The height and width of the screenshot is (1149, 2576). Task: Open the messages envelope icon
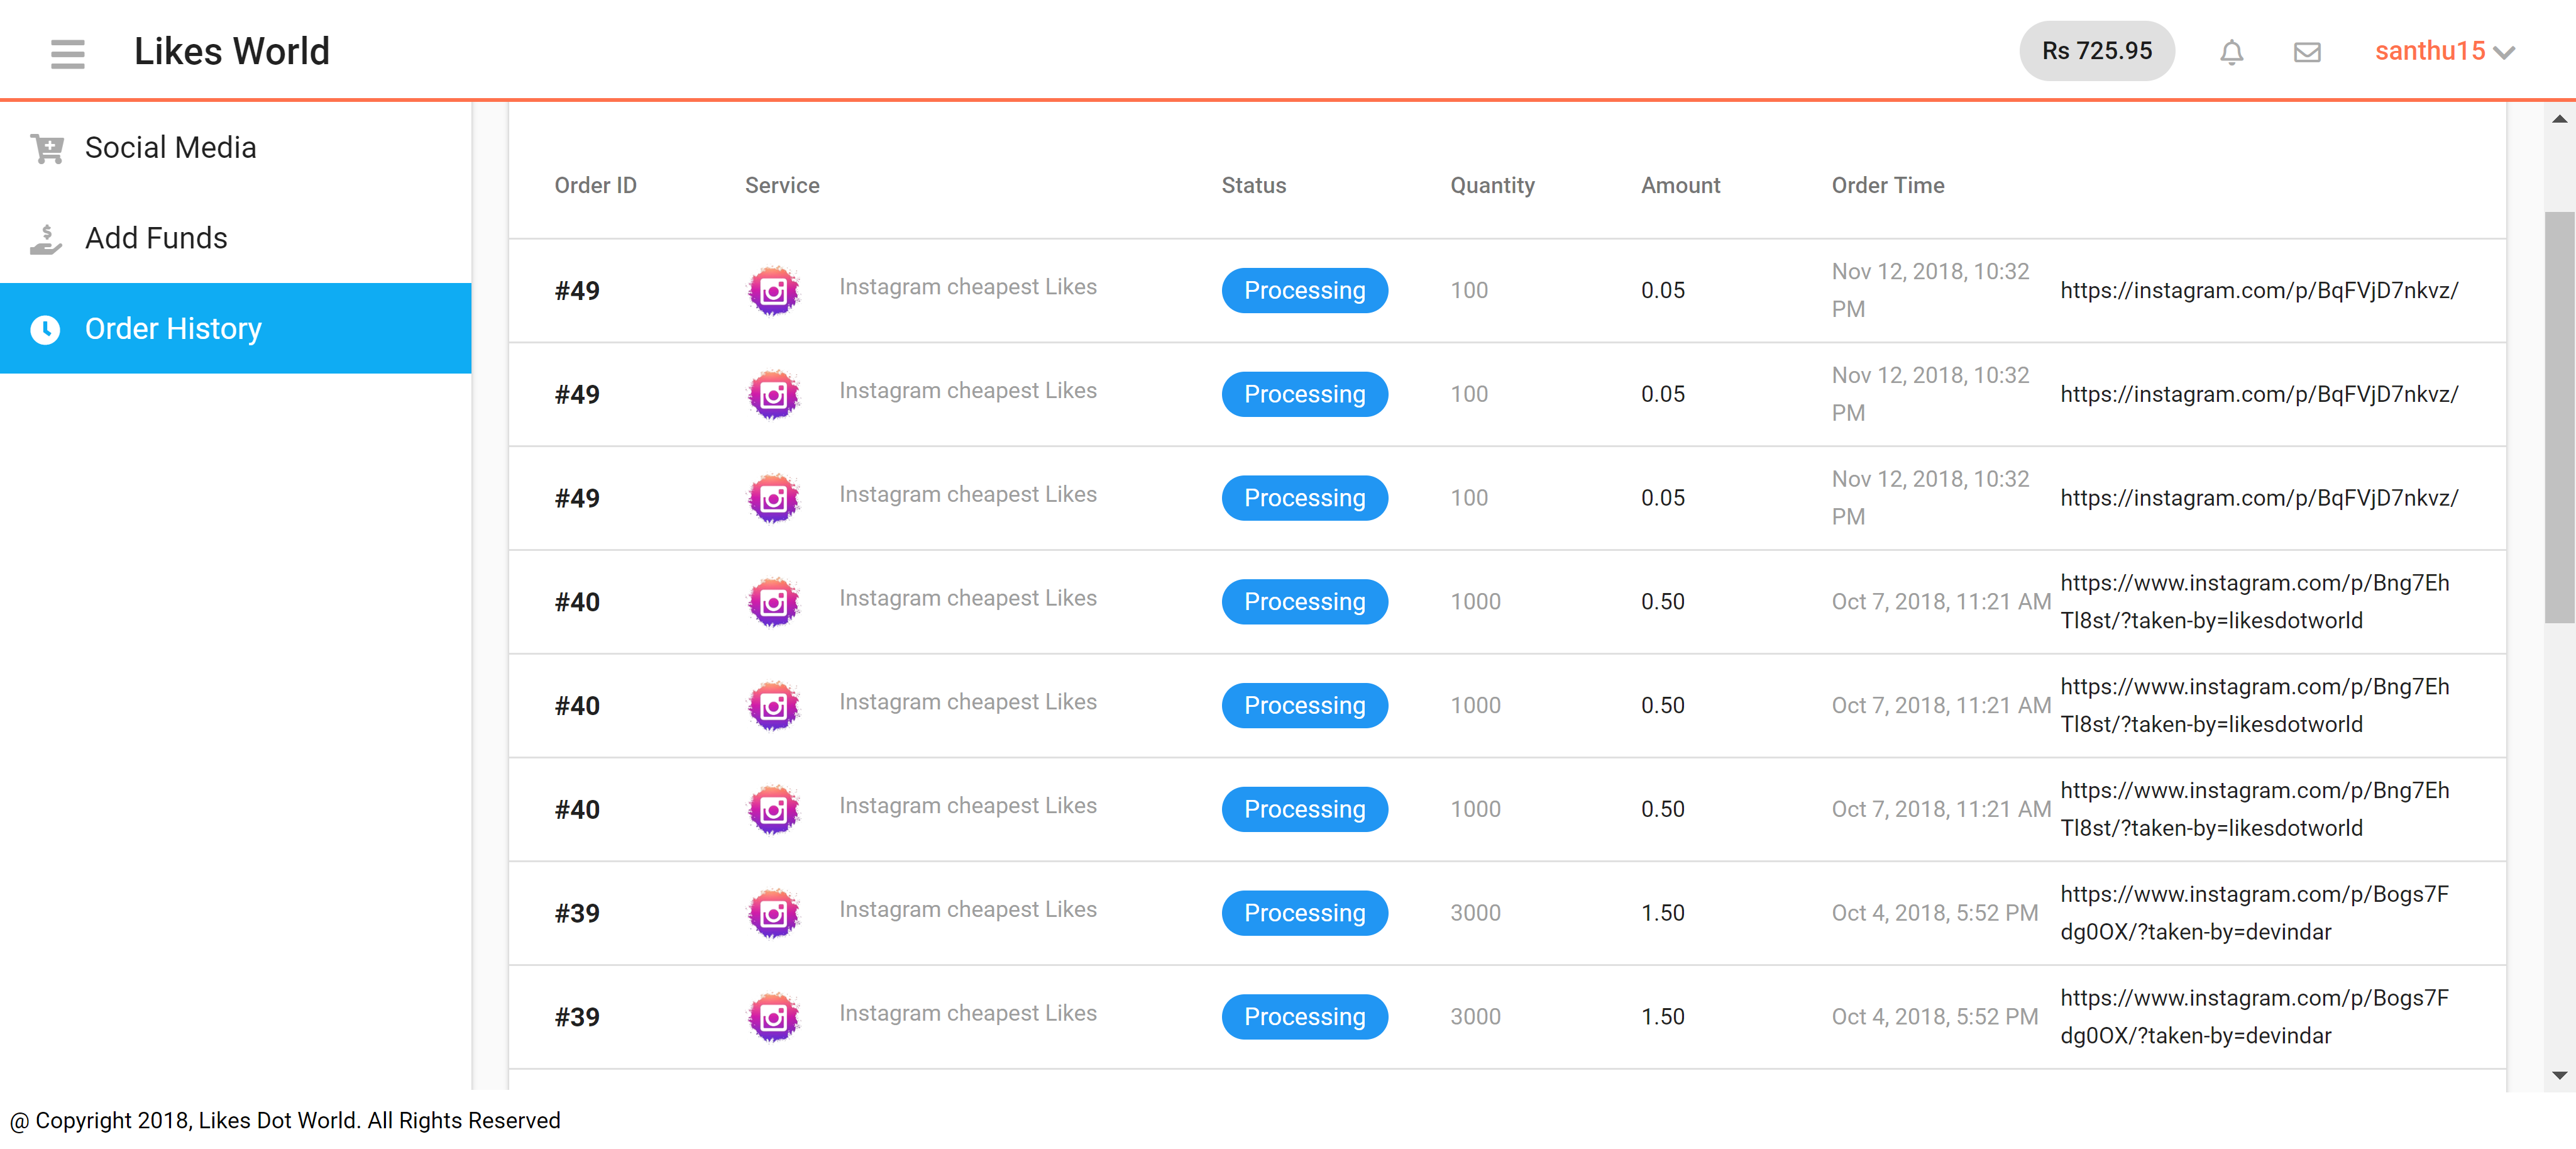tap(2307, 51)
